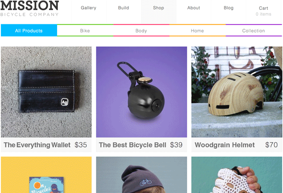The height and width of the screenshot is (193, 283).
Task: Click The Best Bicycle Bell title
Action: [x=133, y=145]
